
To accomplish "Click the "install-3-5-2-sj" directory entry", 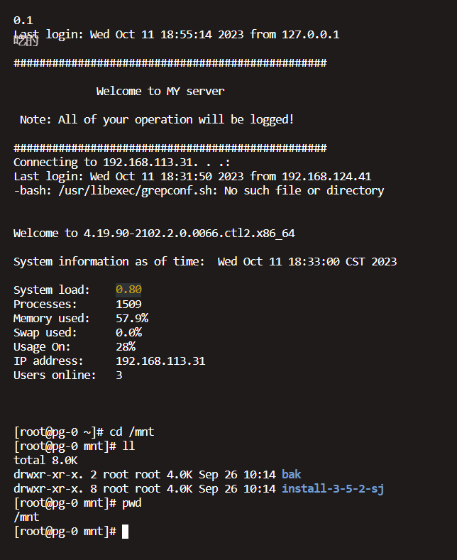I will pos(332,489).
